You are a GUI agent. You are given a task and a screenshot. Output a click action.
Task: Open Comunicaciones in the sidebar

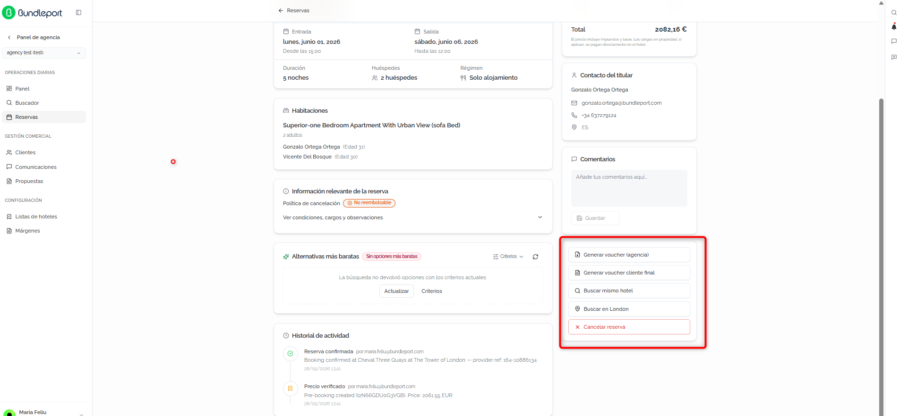point(44,167)
